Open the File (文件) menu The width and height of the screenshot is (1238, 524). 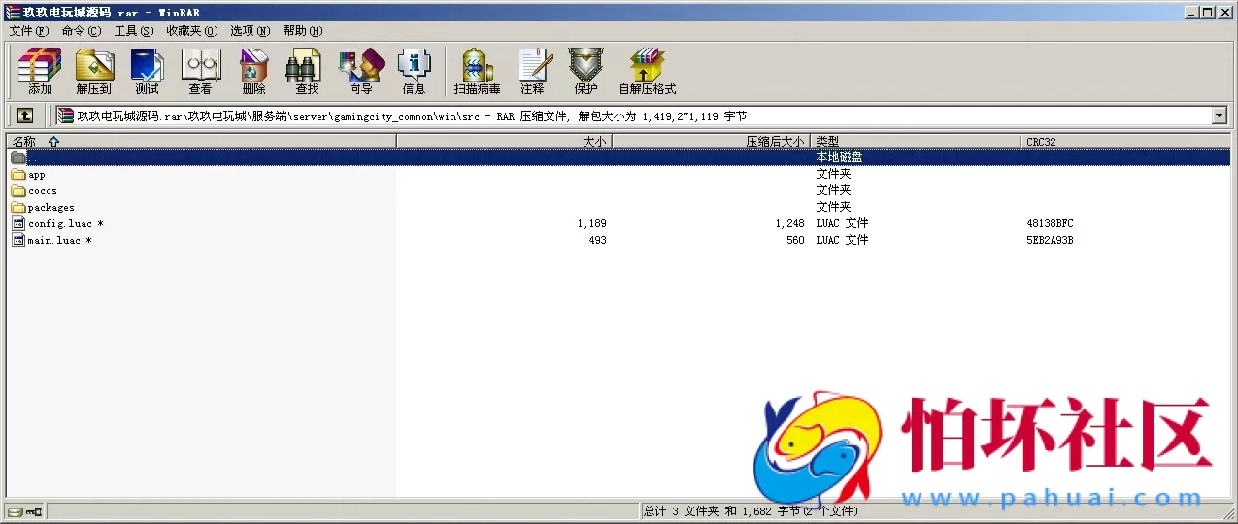click(x=28, y=31)
